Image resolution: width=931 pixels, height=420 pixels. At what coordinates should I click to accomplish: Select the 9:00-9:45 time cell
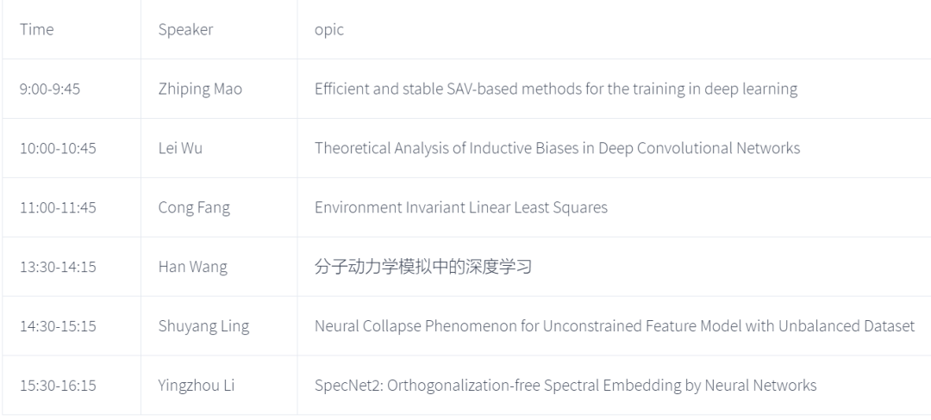[x=50, y=89]
